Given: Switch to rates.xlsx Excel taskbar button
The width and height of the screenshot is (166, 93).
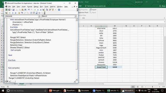Looking at the screenshot, I should pos(113,91).
